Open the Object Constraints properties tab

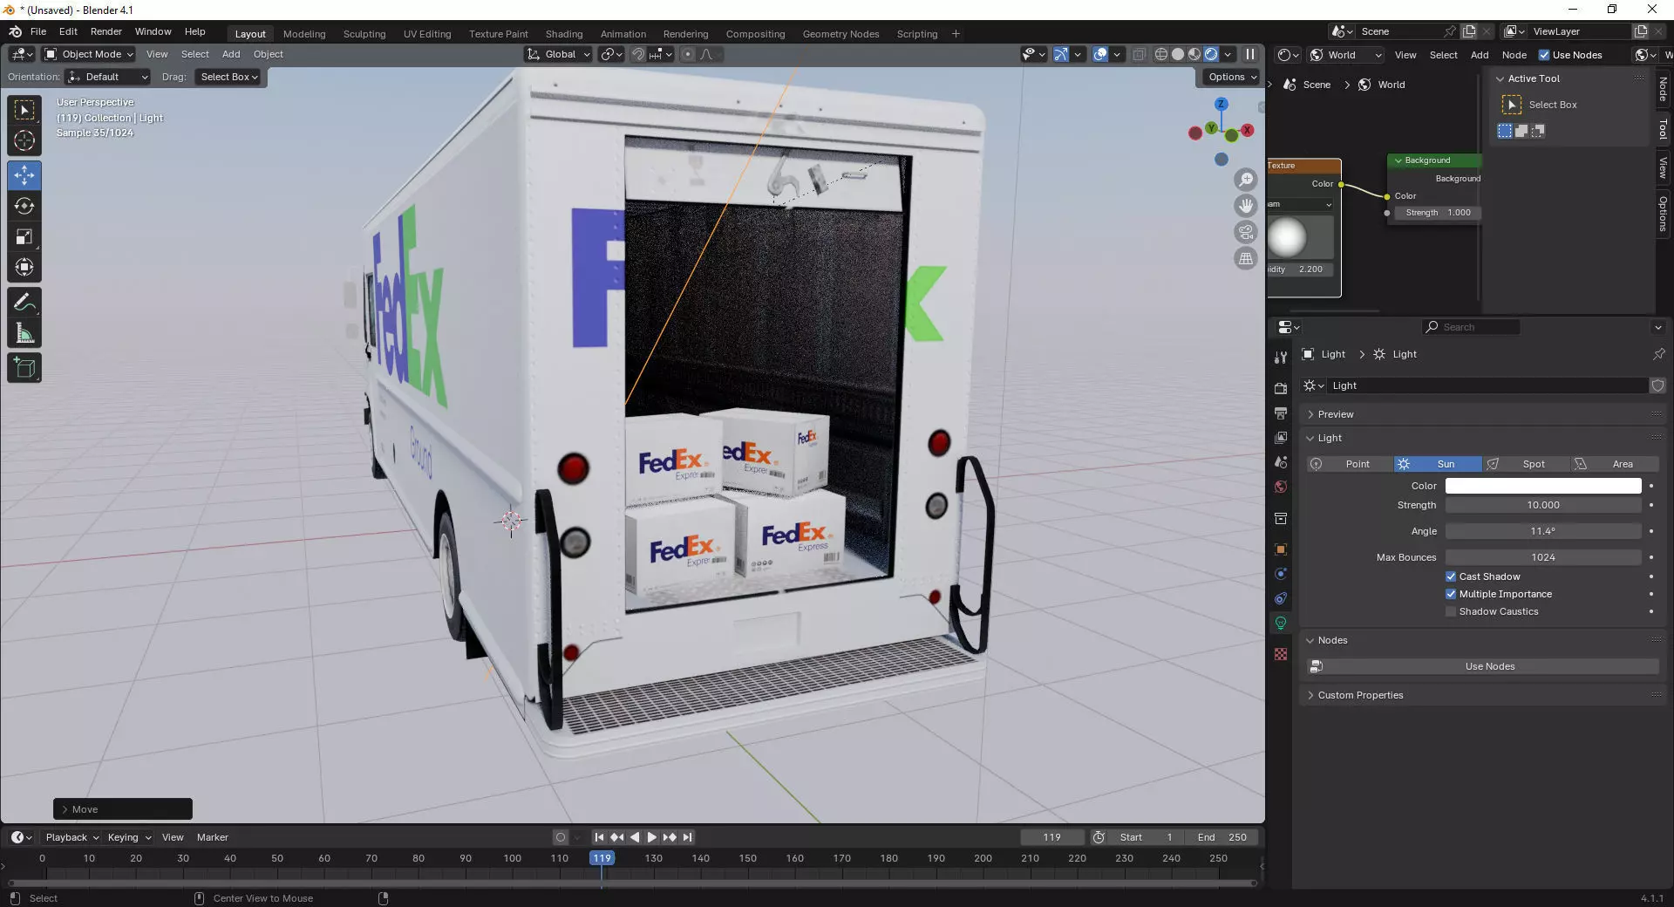pyautogui.click(x=1281, y=598)
